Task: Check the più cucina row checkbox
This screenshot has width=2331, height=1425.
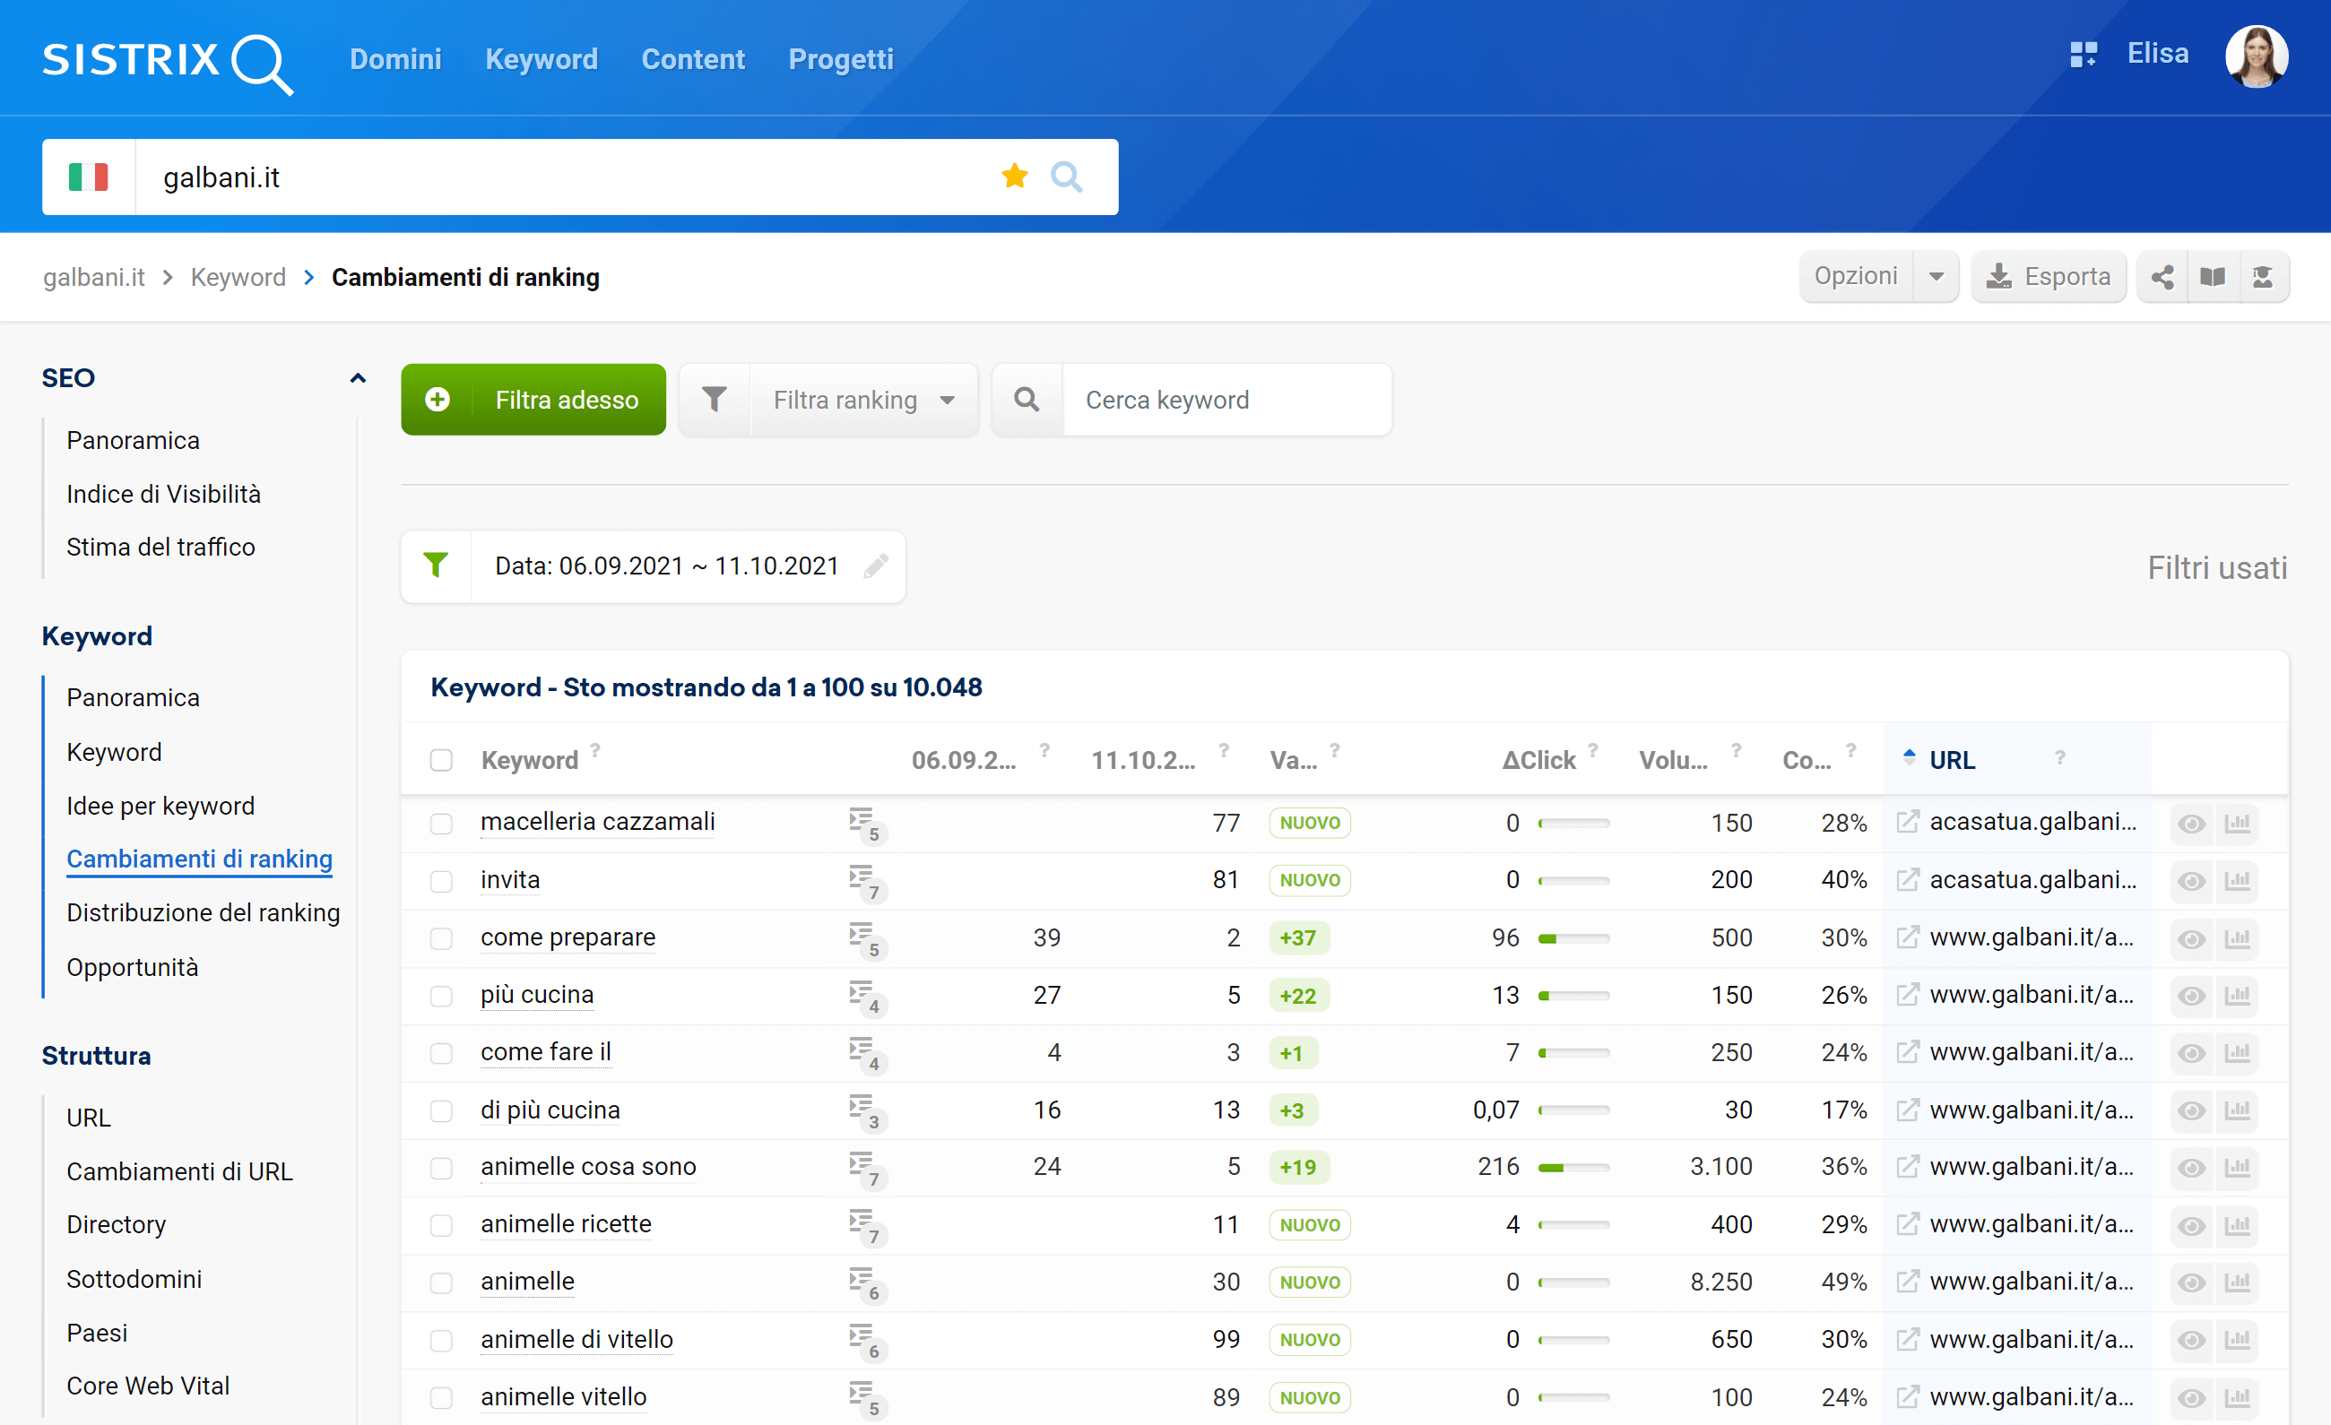Action: (x=441, y=996)
